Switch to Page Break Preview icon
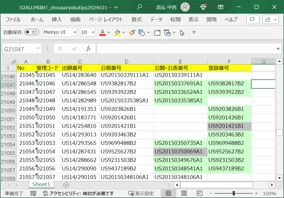 pyautogui.click(x=200, y=193)
